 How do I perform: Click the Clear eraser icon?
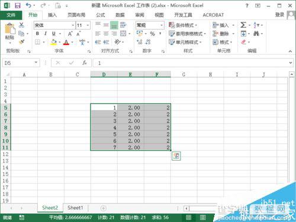(244, 42)
